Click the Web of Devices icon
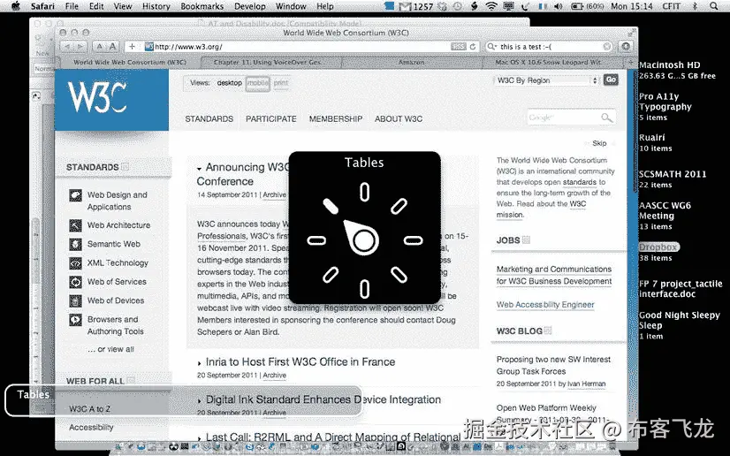Viewport: 730px width, 456px height. click(75, 301)
